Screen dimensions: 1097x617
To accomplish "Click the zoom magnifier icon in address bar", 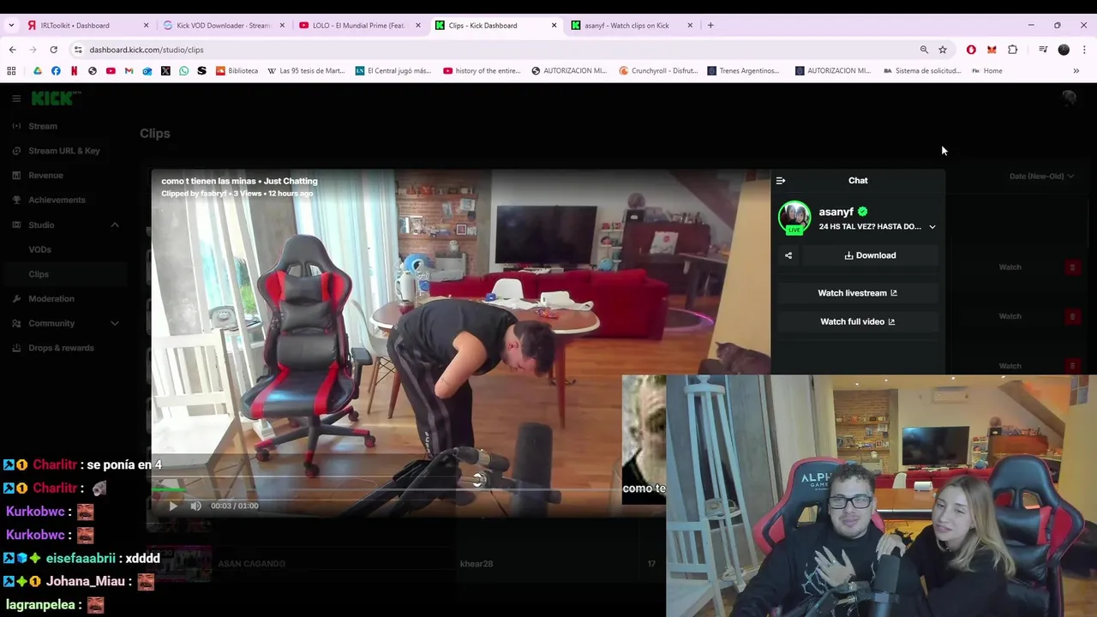I will click(x=924, y=50).
